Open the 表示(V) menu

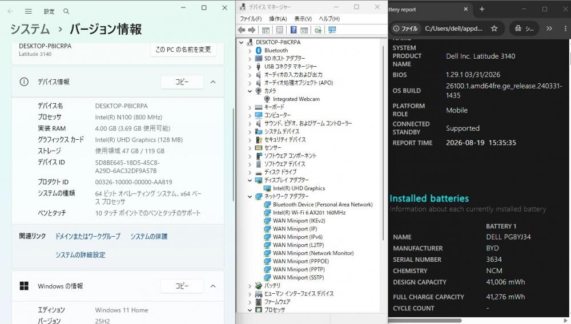303,19
